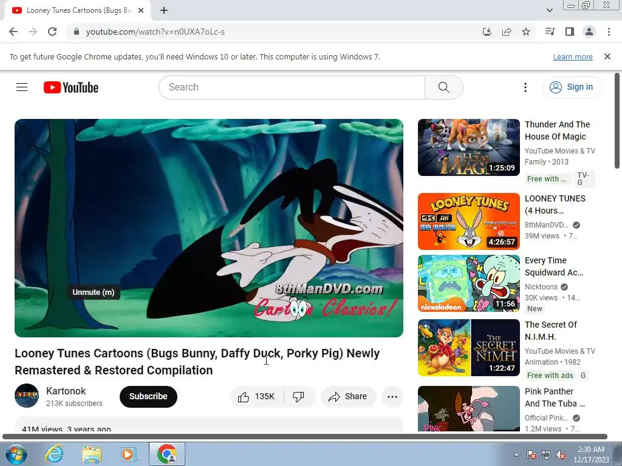
Task: Dislike this video
Action: (x=299, y=396)
